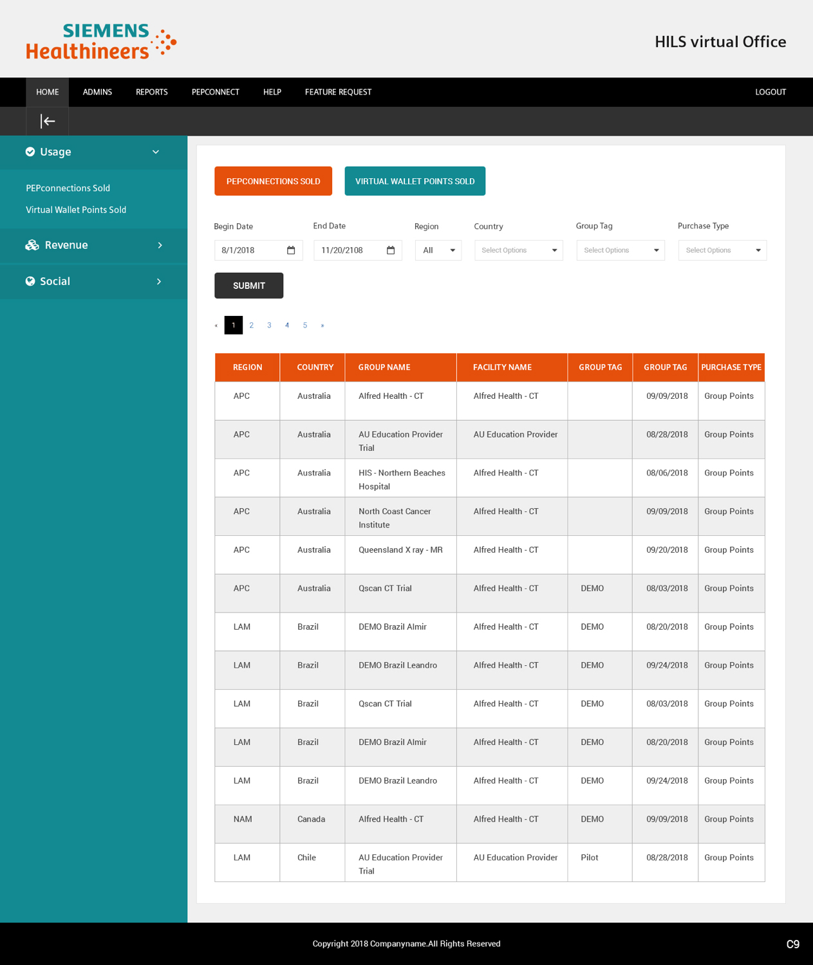The image size is (813, 965).
Task: Open the Country select options dropdown
Action: [518, 250]
